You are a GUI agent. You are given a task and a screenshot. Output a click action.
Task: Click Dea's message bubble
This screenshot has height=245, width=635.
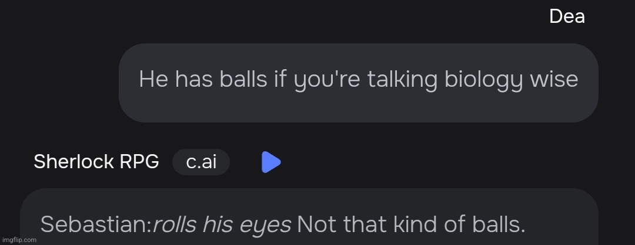358,83
